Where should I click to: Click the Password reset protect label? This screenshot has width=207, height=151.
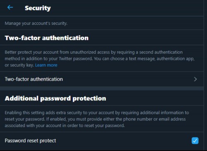point(30,141)
